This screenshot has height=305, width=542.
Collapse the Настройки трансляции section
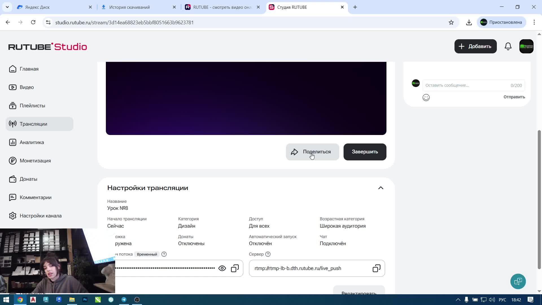pos(381,188)
